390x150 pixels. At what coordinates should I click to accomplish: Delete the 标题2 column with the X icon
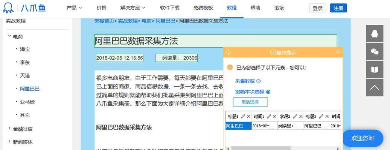coord(327,116)
